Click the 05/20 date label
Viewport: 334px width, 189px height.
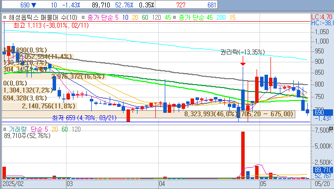click(x=322, y=184)
